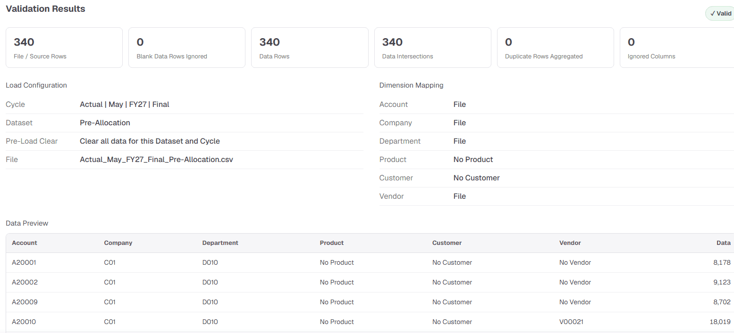
Task: Click the Dataset label in Load Configuration
Action: coord(19,123)
